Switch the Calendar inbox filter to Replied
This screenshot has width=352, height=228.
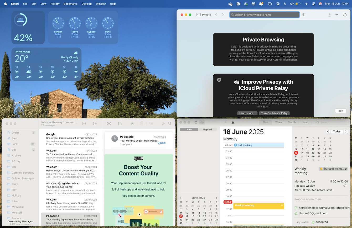point(208,129)
